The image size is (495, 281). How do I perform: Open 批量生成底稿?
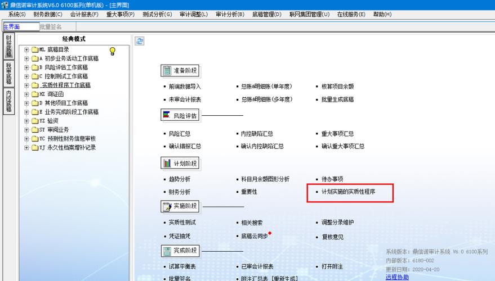(337, 99)
